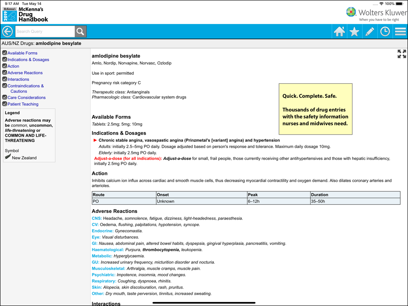Tap McKenna's Drug Handbook 2019 logo
The image size is (408, 306).
click(25, 14)
